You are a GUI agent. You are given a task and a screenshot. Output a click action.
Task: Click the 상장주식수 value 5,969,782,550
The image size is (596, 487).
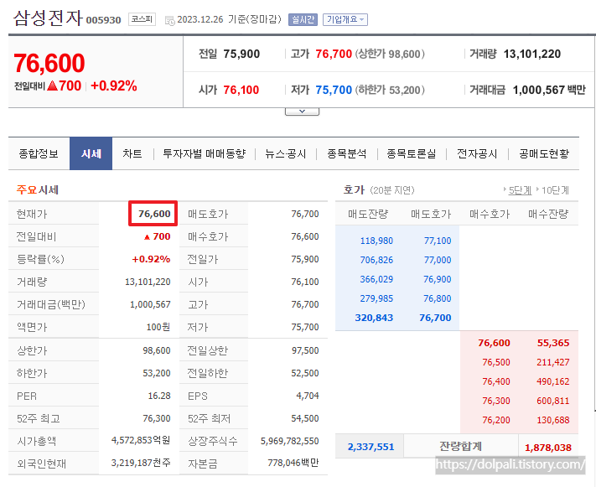pyautogui.click(x=290, y=441)
